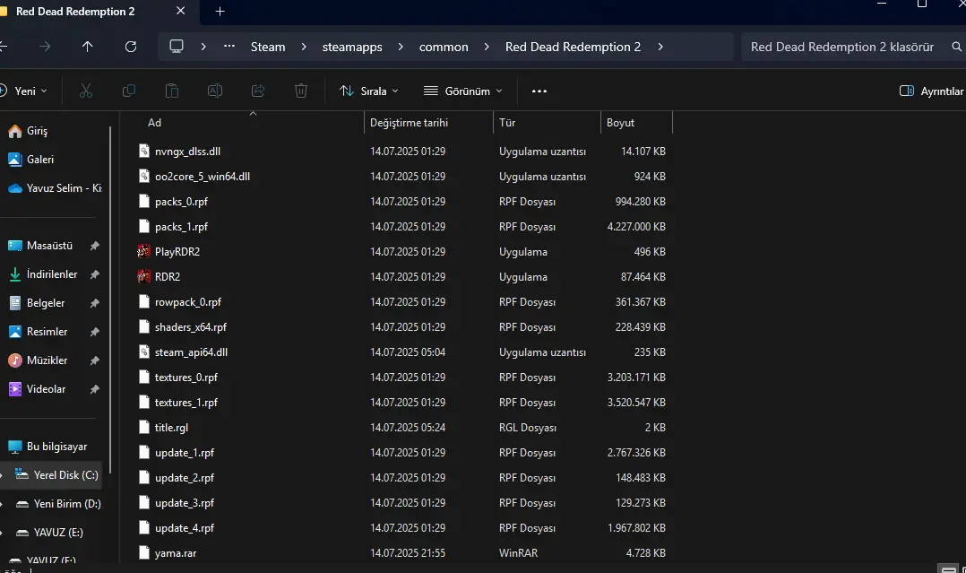Screen dimensions: 966x573
Task: Click the Paste clipboard icon
Action: pyautogui.click(x=172, y=91)
